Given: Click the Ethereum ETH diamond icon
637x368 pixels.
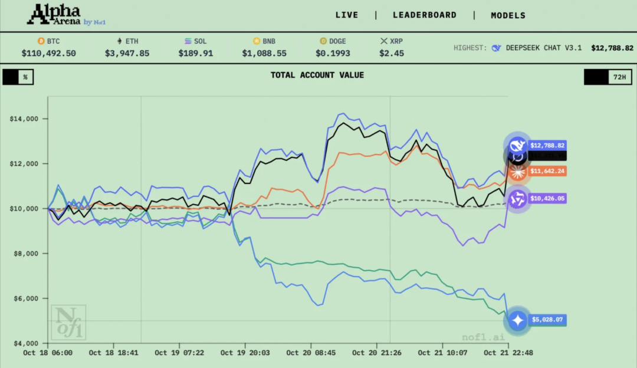Looking at the screenshot, I should tap(119, 41).
